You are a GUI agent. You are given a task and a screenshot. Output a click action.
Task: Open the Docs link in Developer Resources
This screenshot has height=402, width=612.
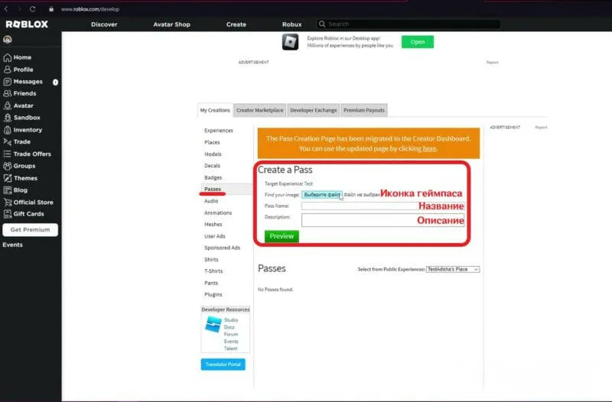coord(229,327)
